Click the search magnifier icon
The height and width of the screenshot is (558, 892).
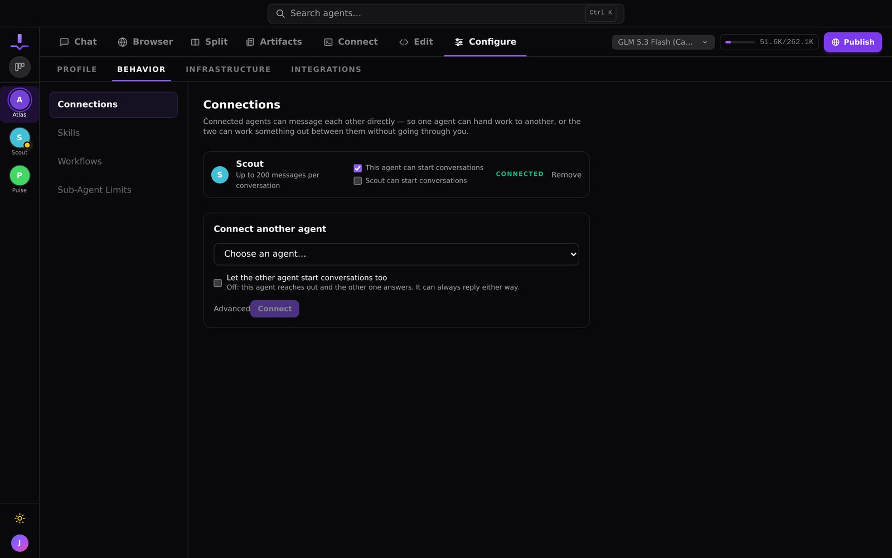tap(280, 13)
